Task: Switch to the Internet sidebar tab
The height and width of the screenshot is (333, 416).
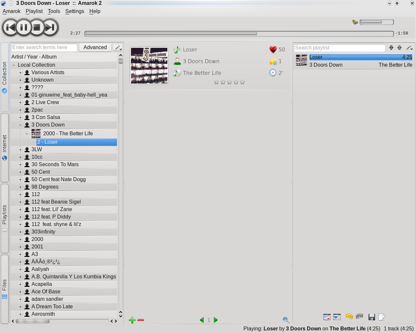Action: tap(5, 148)
